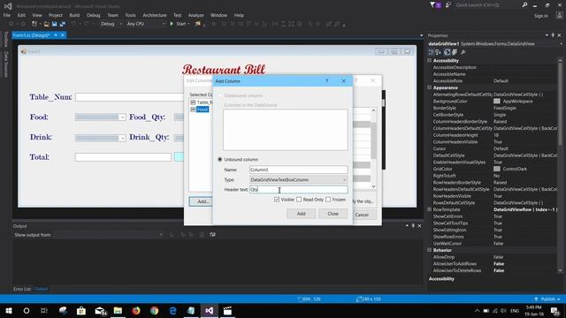Switch to the Error List tab
Screen dimensions: 566x318
click(x=22, y=289)
